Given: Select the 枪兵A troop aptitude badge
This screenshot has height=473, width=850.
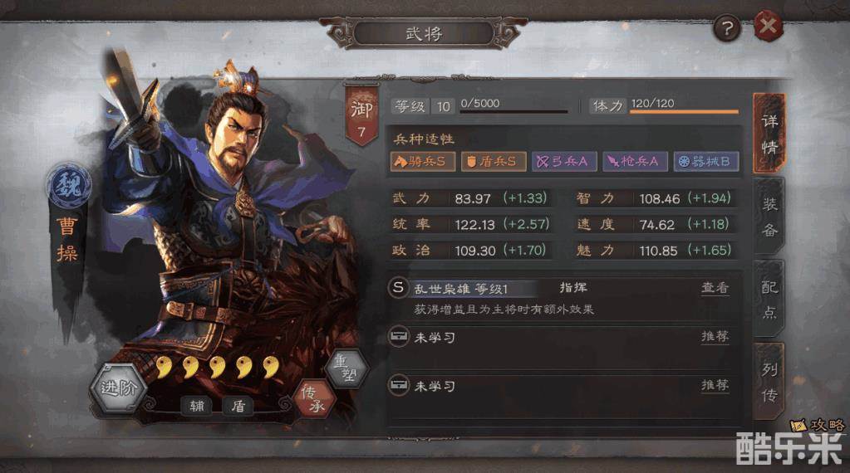Looking at the screenshot, I should (x=635, y=161).
